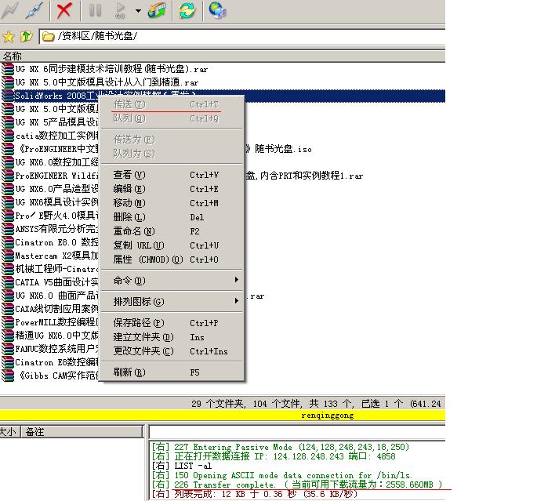This screenshot has height=501, width=537.
Task: Choose 保存路径(P) in context menu
Action: click(173, 323)
